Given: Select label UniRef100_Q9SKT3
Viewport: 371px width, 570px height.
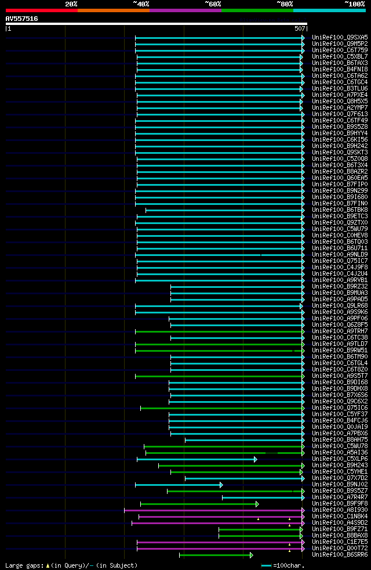Looking at the screenshot, I should click(x=340, y=152).
